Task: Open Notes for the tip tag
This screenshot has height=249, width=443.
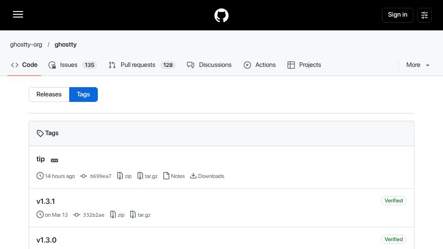Action: 178,176
